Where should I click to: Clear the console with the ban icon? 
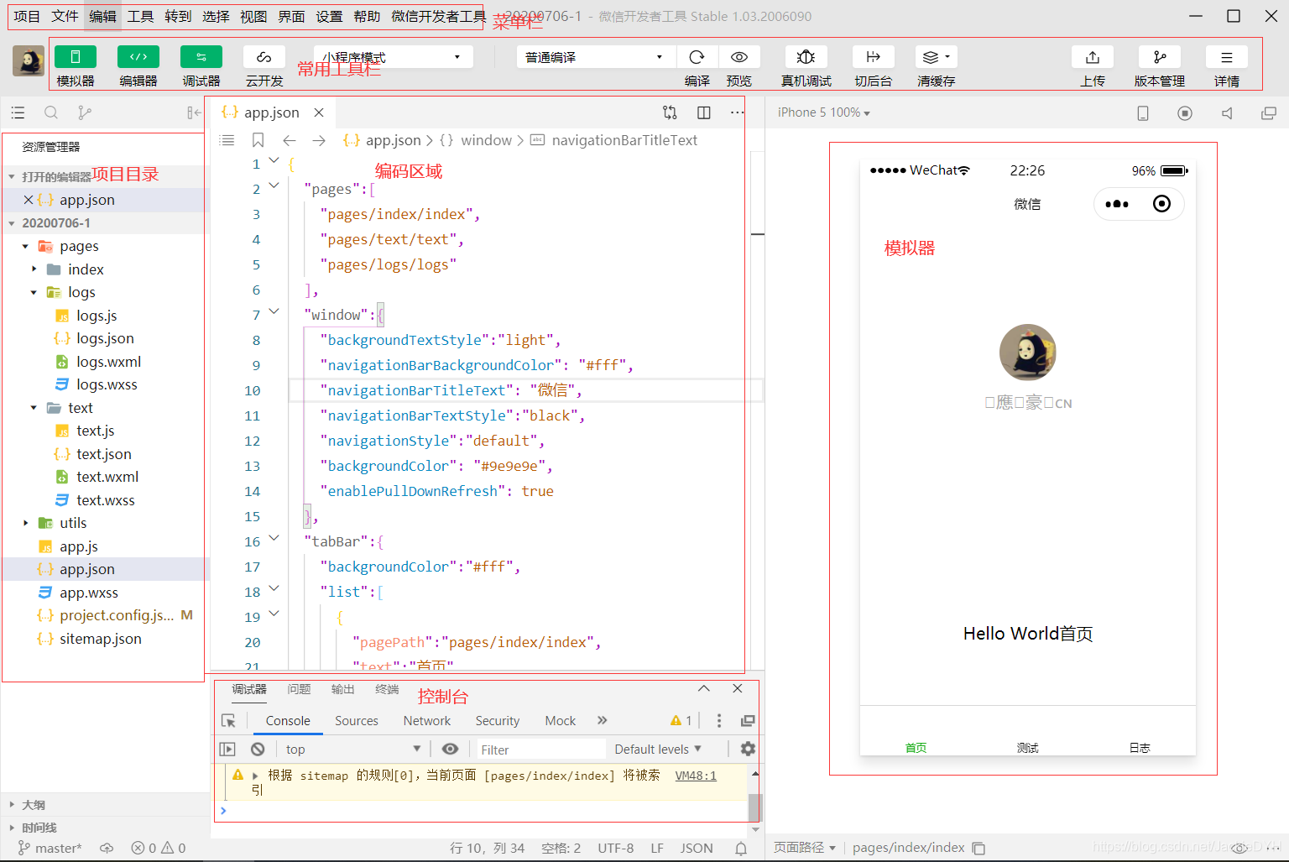[x=258, y=749]
